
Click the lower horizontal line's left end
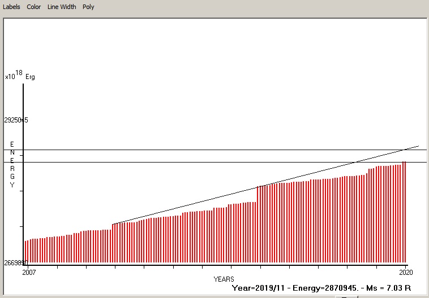pyautogui.click(x=6, y=162)
